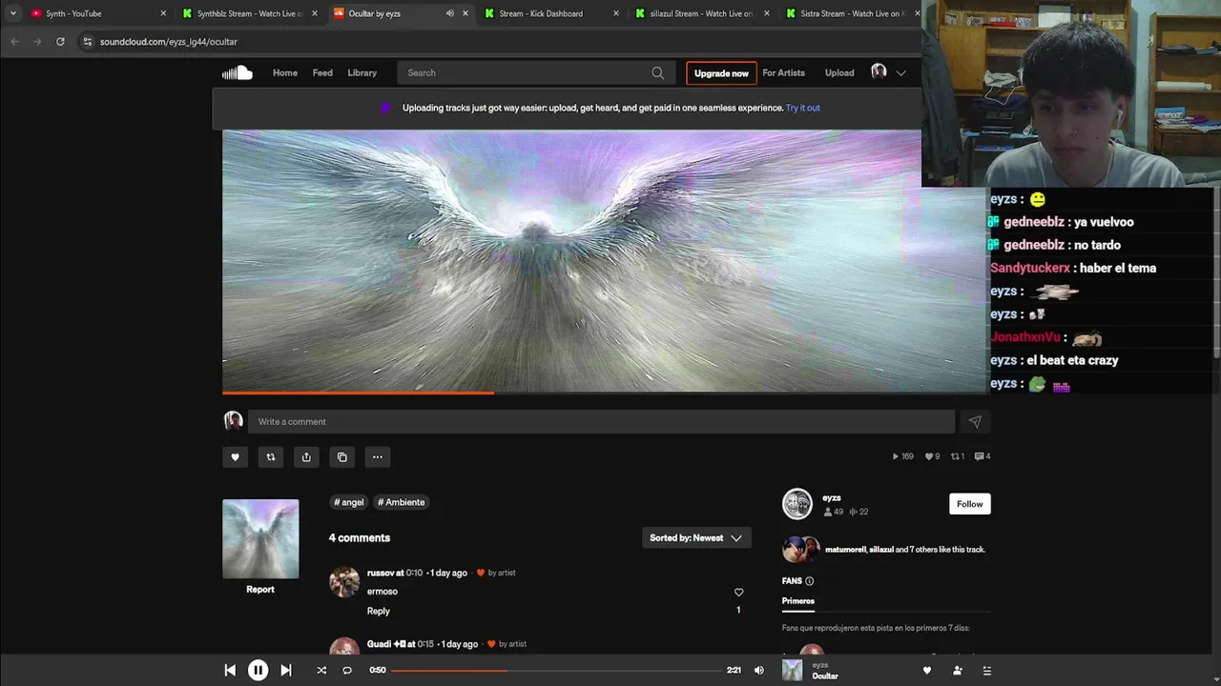Select the Primeros fans tab

[x=798, y=601]
